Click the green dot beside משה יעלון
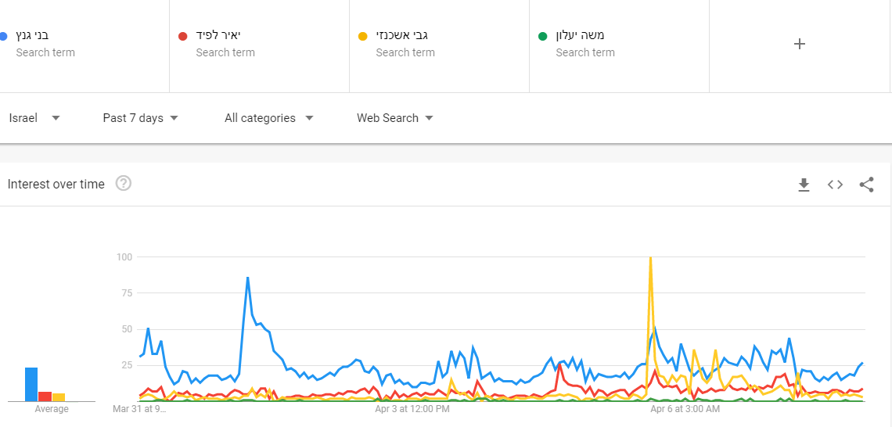892x427 pixels. click(542, 36)
